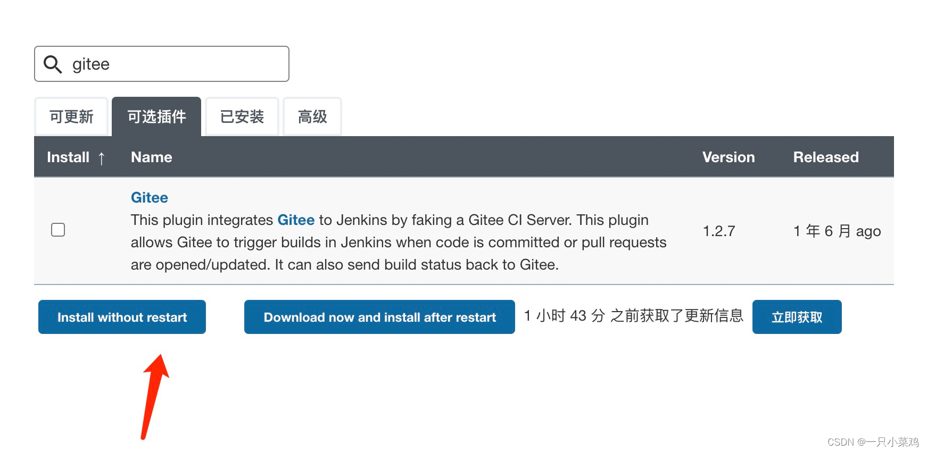Click the Released column header
This screenshot has height=452, width=927.
coord(825,157)
